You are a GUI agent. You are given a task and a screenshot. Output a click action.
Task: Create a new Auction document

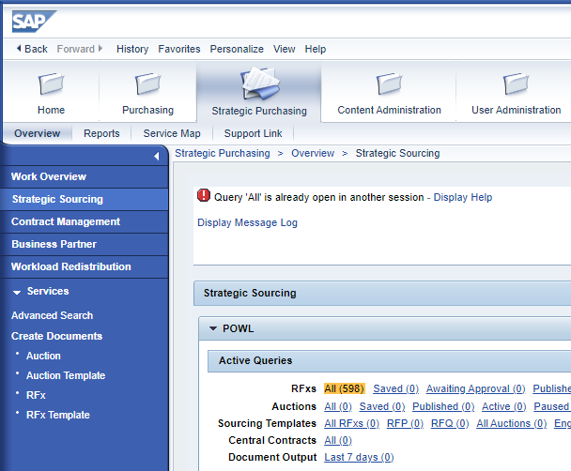tap(43, 356)
